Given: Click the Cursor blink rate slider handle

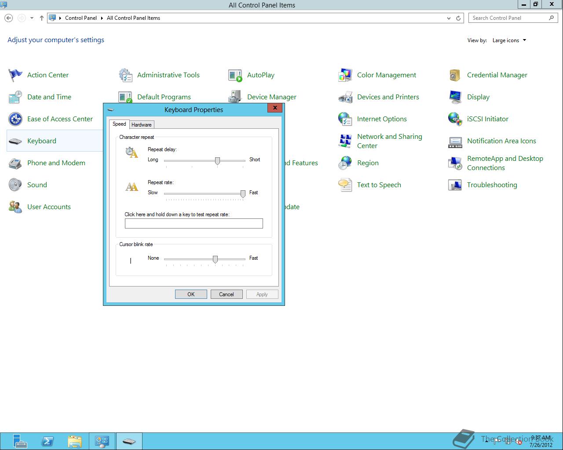Looking at the screenshot, I should pyautogui.click(x=215, y=260).
